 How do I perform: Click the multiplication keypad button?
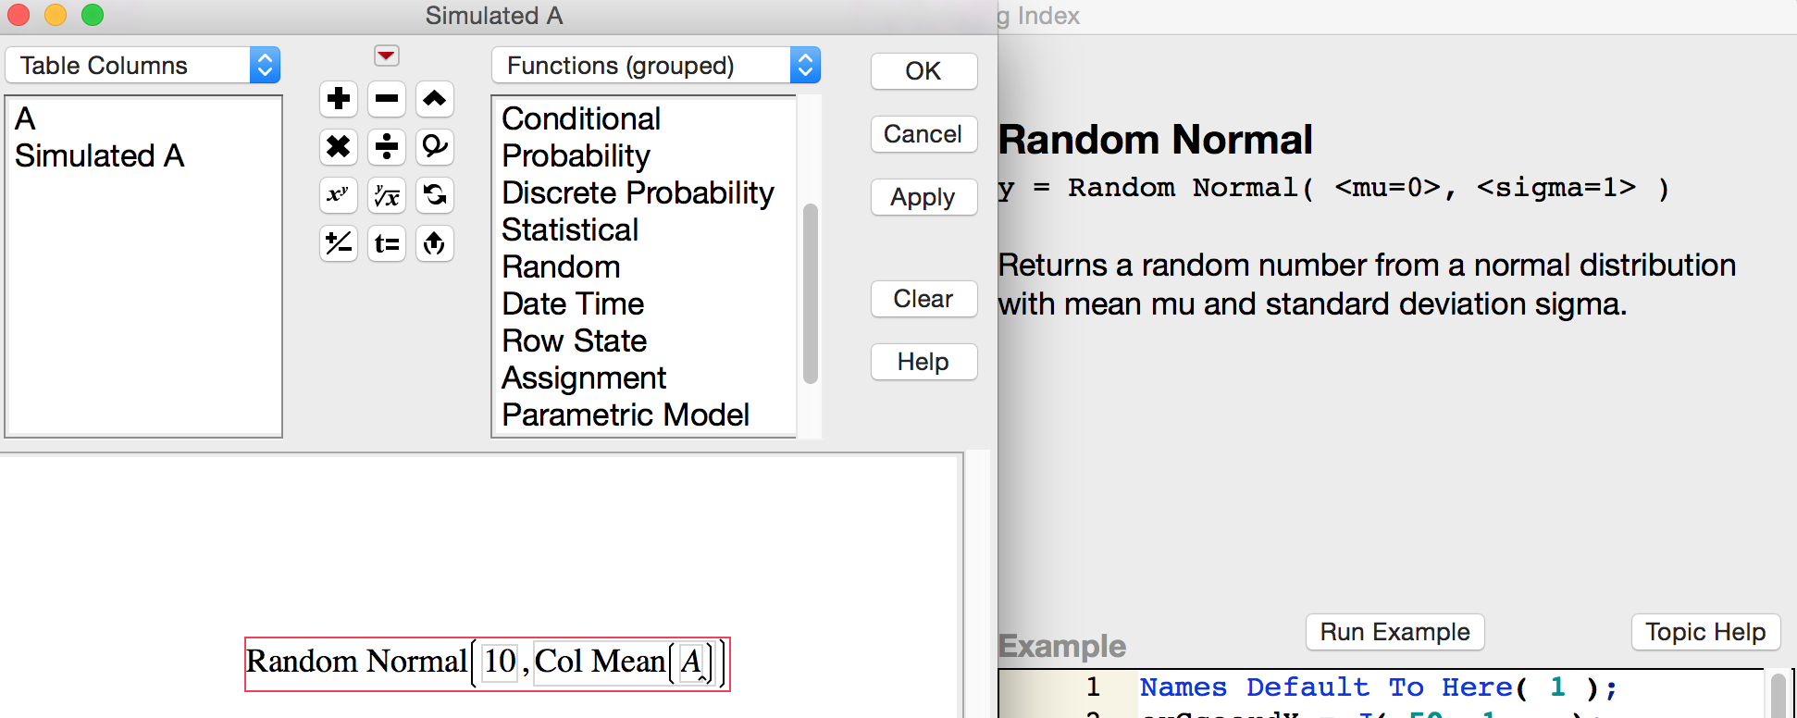(339, 147)
